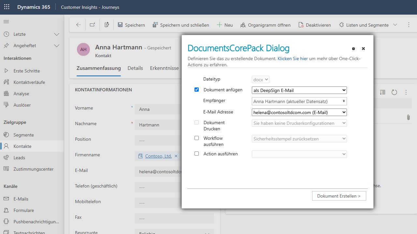417x234 pixels.
Task: Open the Dateityp docx dropdown
Action: point(261,80)
